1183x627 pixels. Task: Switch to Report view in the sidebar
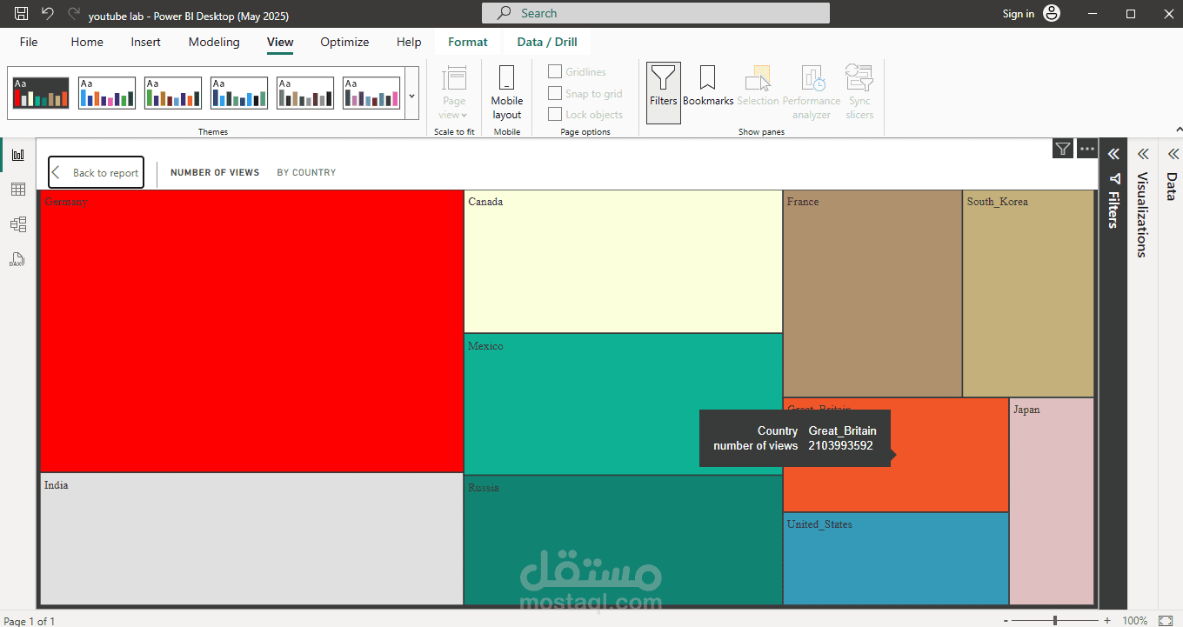click(x=17, y=155)
